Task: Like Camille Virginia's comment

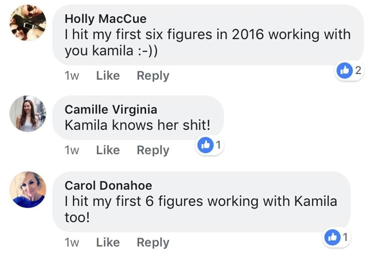Action: click(108, 150)
